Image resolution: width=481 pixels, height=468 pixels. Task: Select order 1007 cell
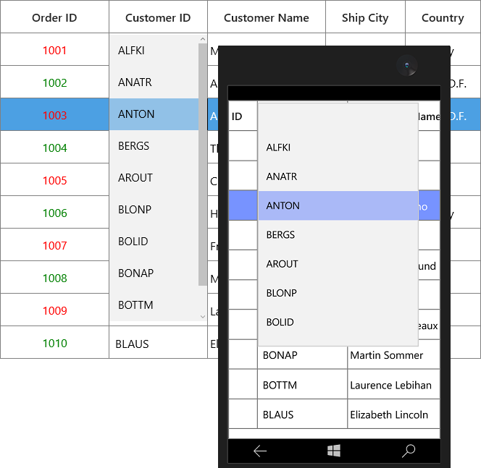coord(54,244)
